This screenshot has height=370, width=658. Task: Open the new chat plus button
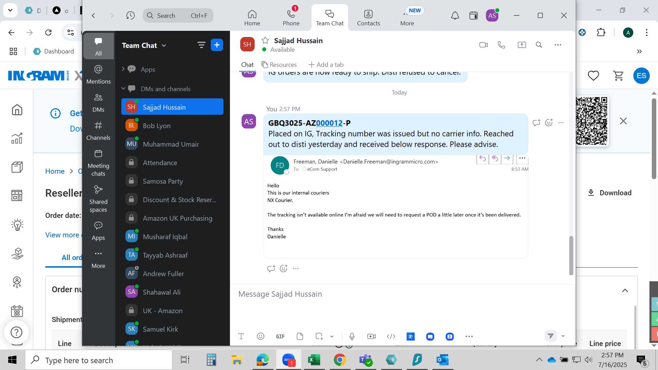pyautogui.click(x=217, y=45)
